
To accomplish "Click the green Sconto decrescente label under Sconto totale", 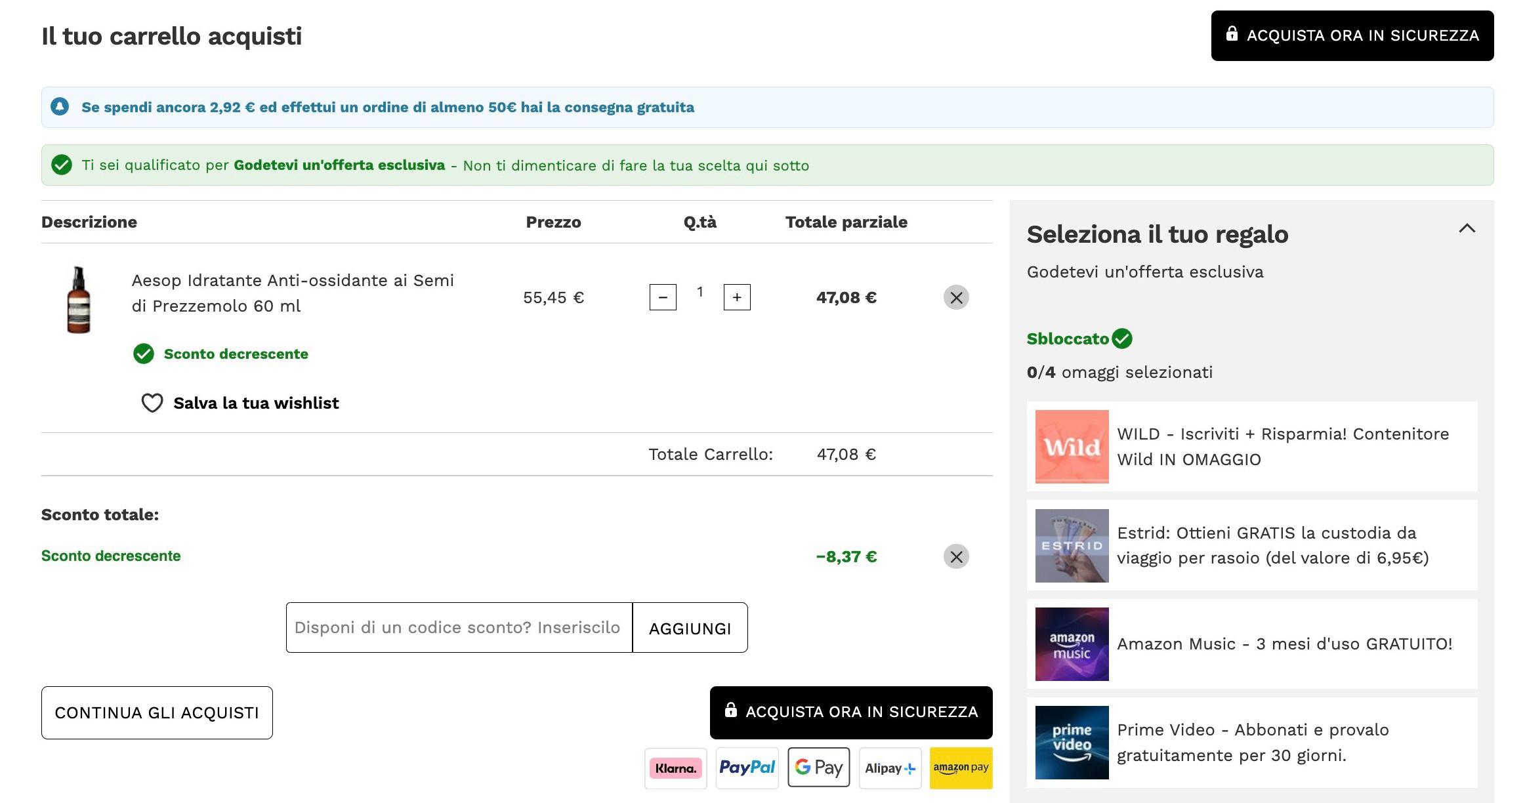I will coord(111,556).
